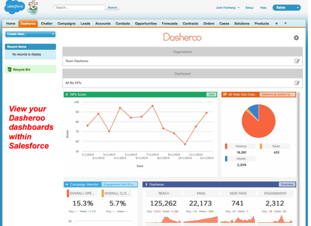Screen dimensions: 311x226
Task: Click the Tablet sessions count 433
Action: (x=276, y=153)
